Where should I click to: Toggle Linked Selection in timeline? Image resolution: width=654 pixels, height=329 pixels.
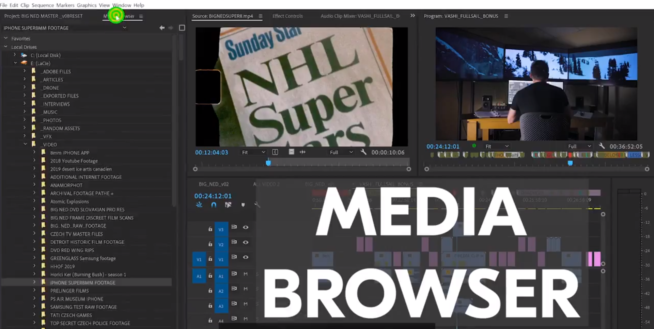click(x=228, y=205)
